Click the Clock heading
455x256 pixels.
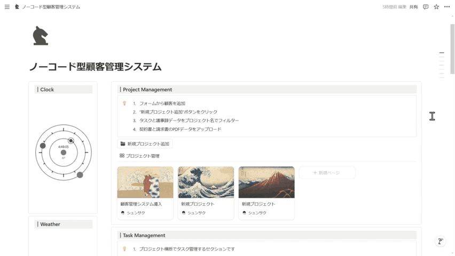click(x=47, y=90)
